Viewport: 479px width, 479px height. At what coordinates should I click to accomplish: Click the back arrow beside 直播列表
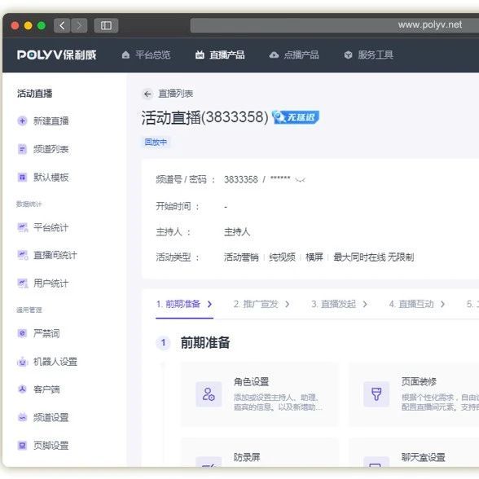pos(148,94)
